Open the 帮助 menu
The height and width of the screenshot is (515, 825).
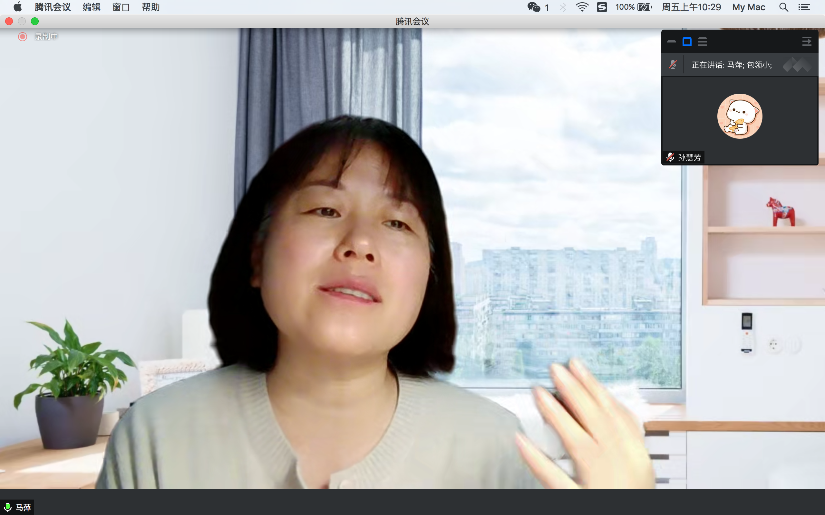[151, 7]
